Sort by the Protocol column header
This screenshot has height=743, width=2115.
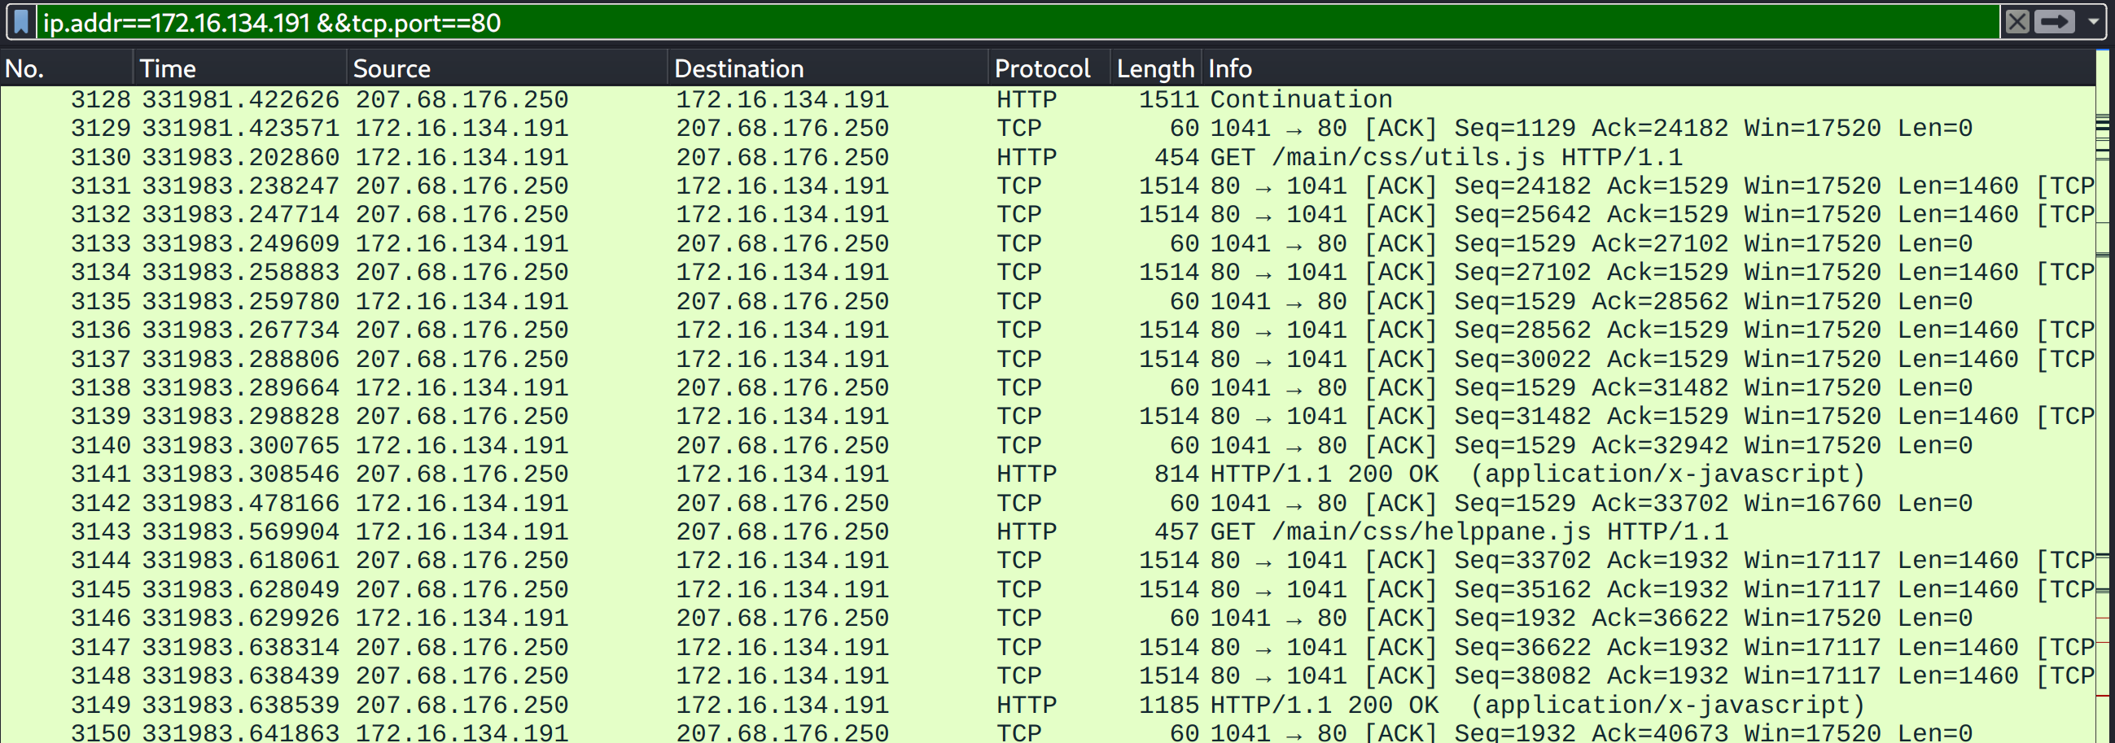point(1049,68)
